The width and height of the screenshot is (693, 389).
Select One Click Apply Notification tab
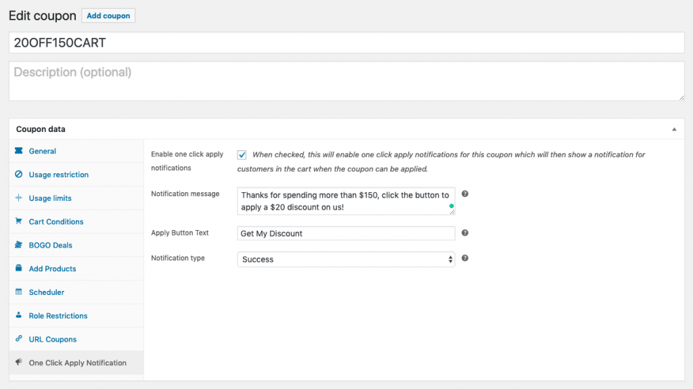pyautogui.click(x=77, y=363)
